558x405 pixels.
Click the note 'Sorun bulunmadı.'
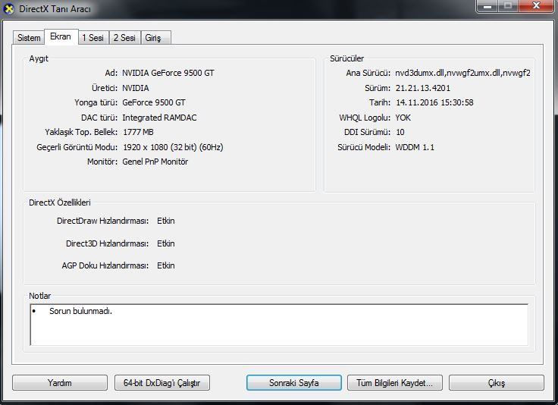[80, 311]
